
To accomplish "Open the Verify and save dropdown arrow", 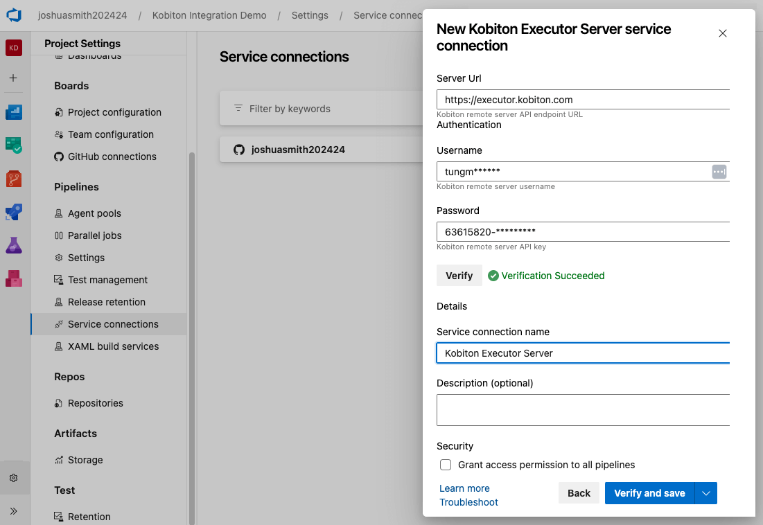I will [x=706, y=493].
